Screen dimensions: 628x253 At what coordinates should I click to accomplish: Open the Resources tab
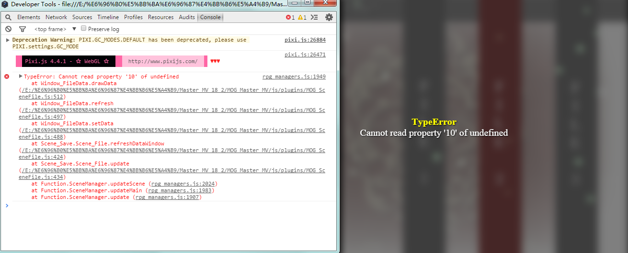[x=160, y=17]
